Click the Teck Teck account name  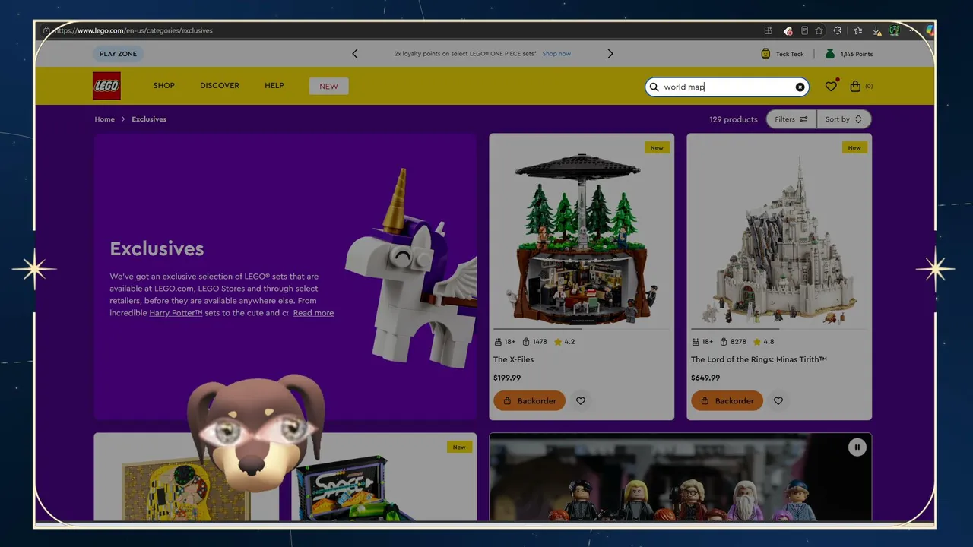coord(790,54)
